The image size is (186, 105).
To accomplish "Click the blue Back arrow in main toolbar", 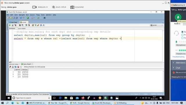I will point(21,18).
